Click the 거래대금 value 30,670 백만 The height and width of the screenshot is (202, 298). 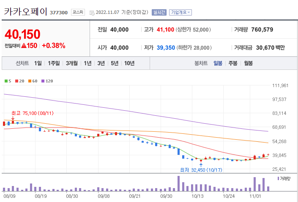(x=270, y=48)
